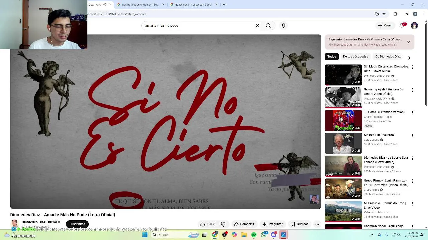
Task: Save video with Guardar button
Action: 299,224
